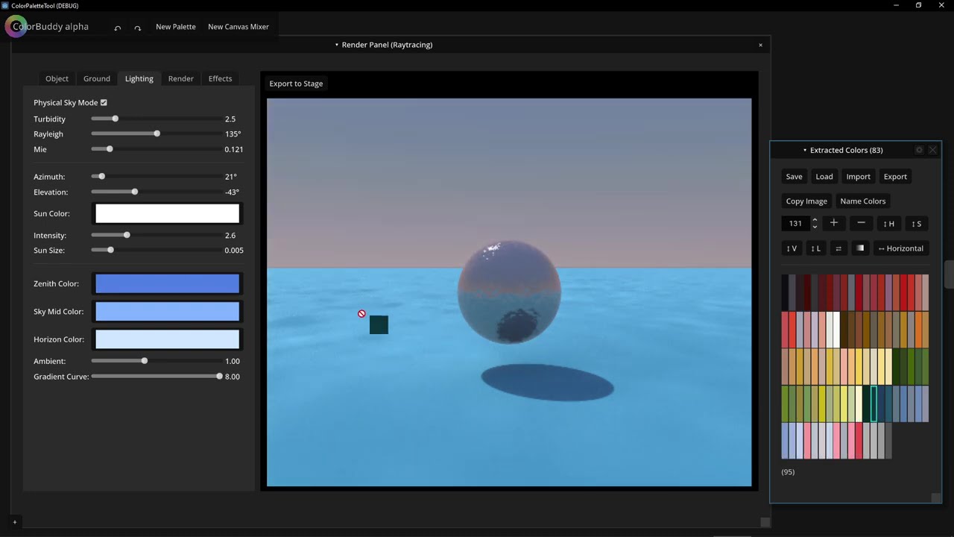954x537 pixels.
Task: Click the Name Colors button
Action: coord(863,201)
